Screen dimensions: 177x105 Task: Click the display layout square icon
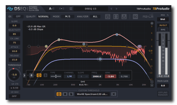click(x=108, y=17)
